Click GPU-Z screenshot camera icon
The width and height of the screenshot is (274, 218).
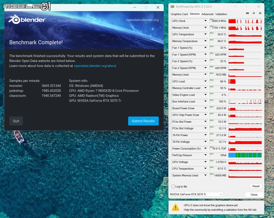(247, 13)
